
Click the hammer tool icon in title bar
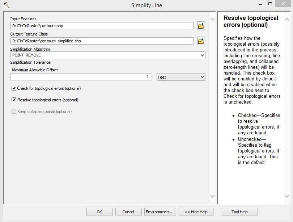tap(7, 5)
